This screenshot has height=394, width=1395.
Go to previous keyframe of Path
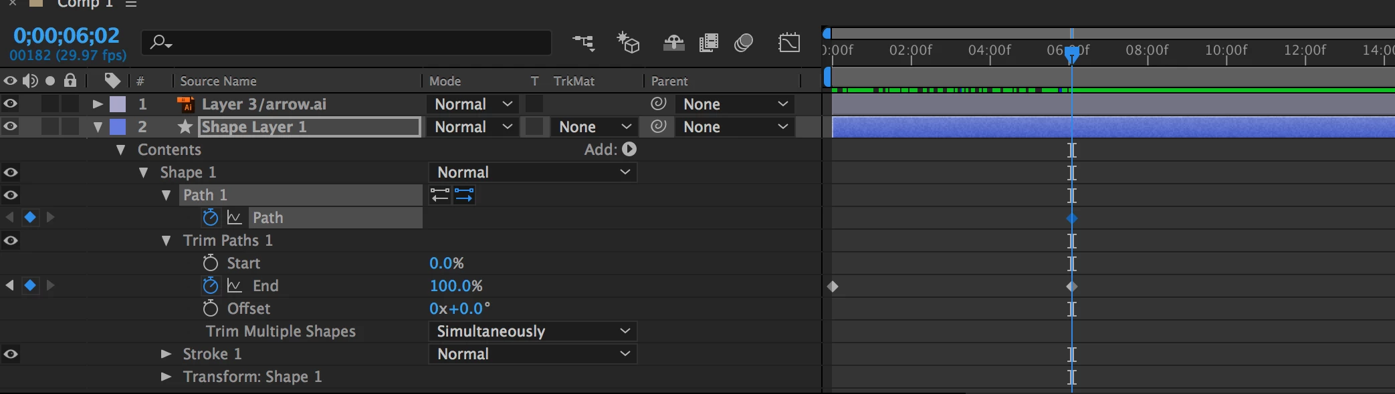click(10, 217)
